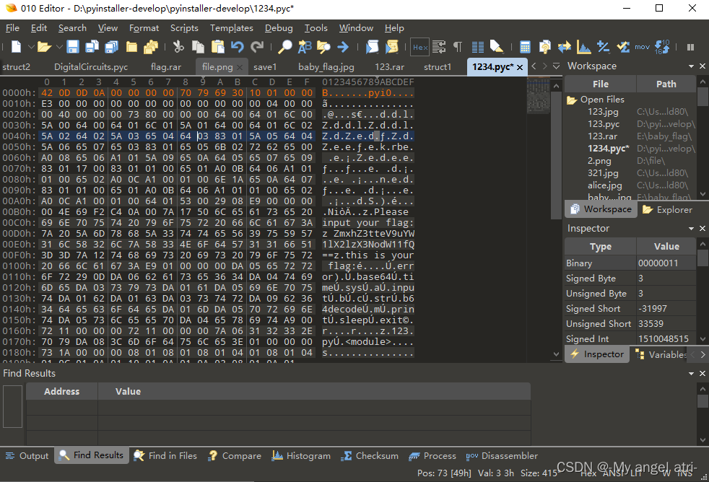This screenshot has height=482, width=709.
Task: Click the Copy icon
Action: 198,46
